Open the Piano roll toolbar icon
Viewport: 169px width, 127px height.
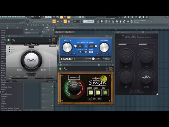[x=102, y=21]
